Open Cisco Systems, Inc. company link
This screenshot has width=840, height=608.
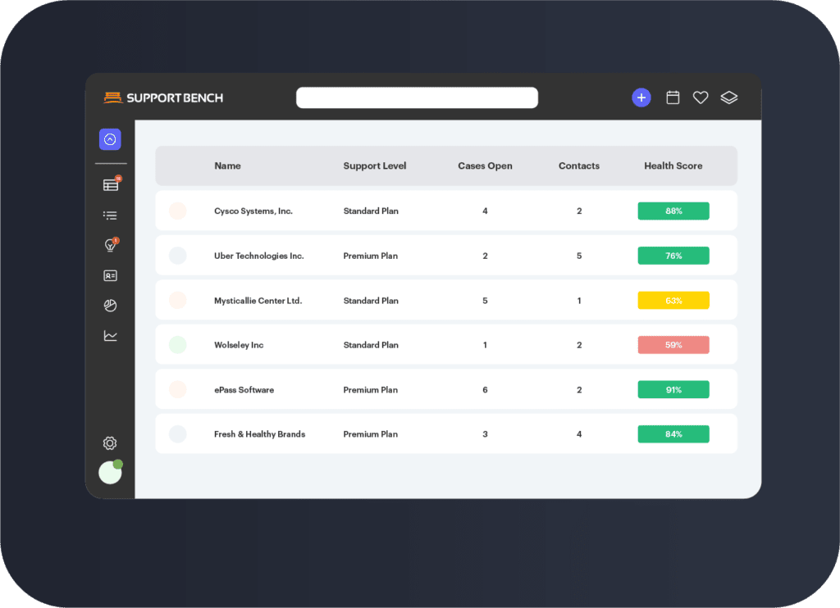pos(253,211)
